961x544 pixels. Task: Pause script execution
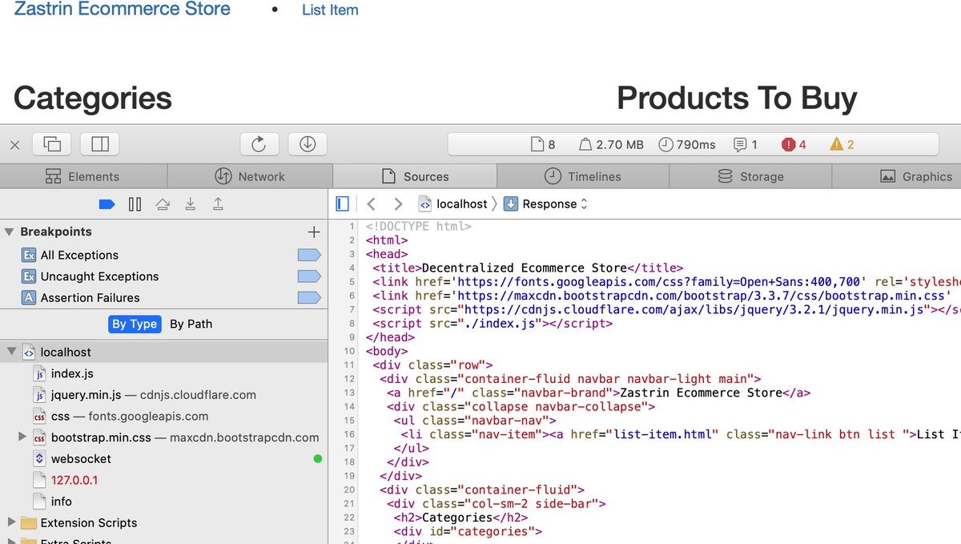click(x=135, y=204)
